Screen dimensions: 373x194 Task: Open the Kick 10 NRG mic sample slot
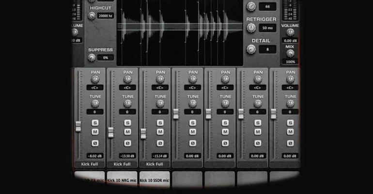pos(122,179)
